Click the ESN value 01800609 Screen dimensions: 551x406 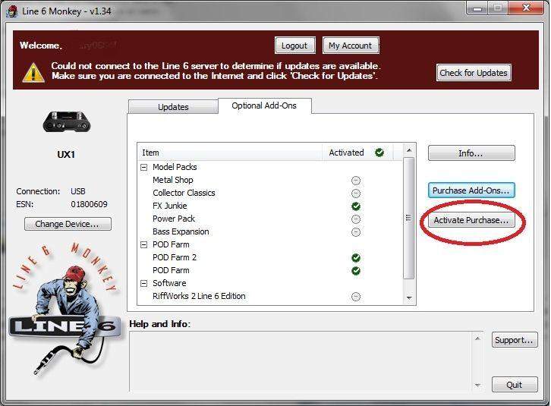point(90,204)
